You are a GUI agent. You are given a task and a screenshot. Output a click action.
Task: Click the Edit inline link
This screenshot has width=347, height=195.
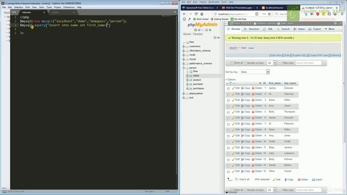(x=276, y=55)
